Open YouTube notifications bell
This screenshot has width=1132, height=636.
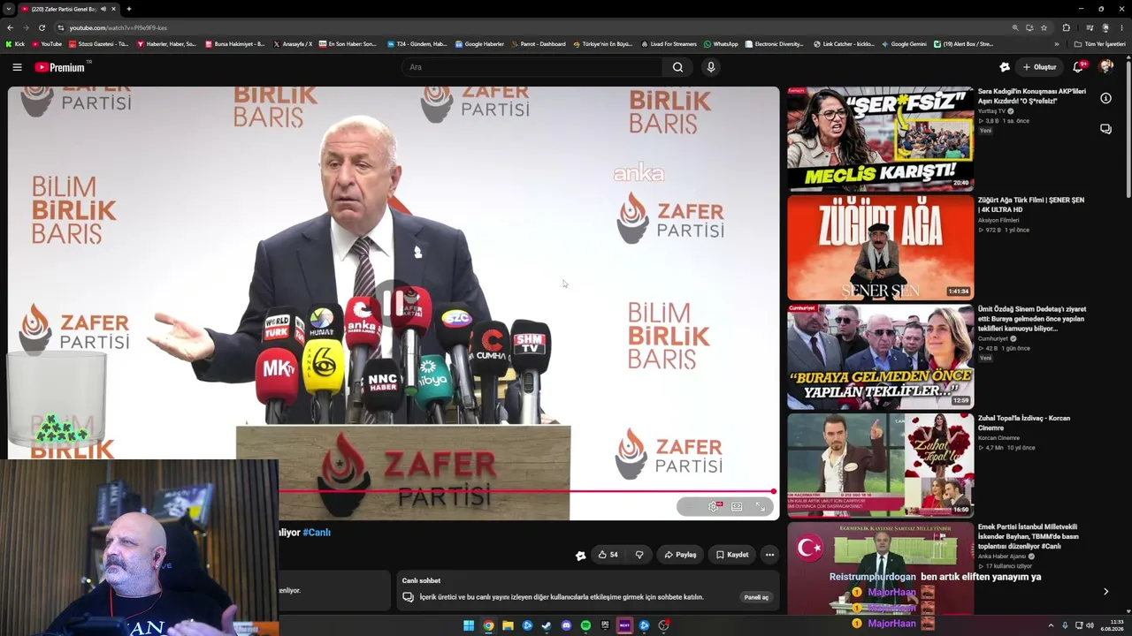tap(1078, 67)
